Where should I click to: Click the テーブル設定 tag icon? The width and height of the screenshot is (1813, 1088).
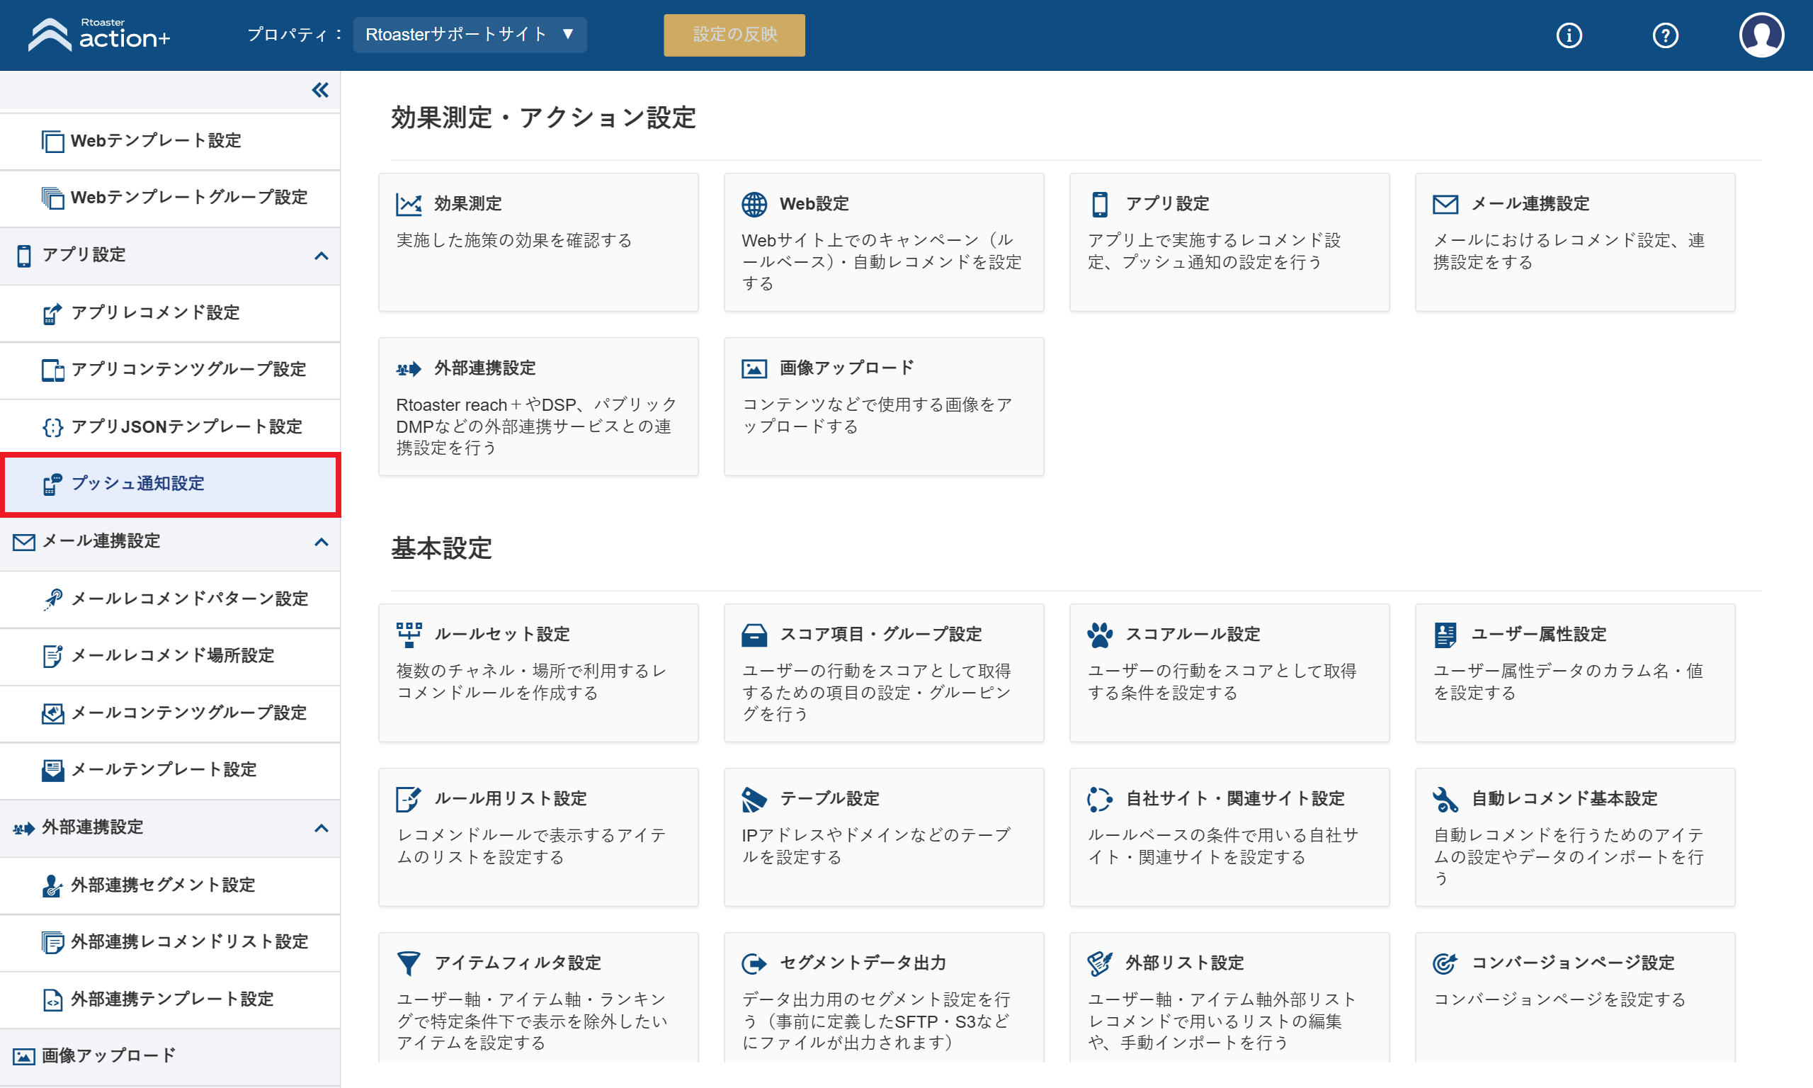click(754, 799)
